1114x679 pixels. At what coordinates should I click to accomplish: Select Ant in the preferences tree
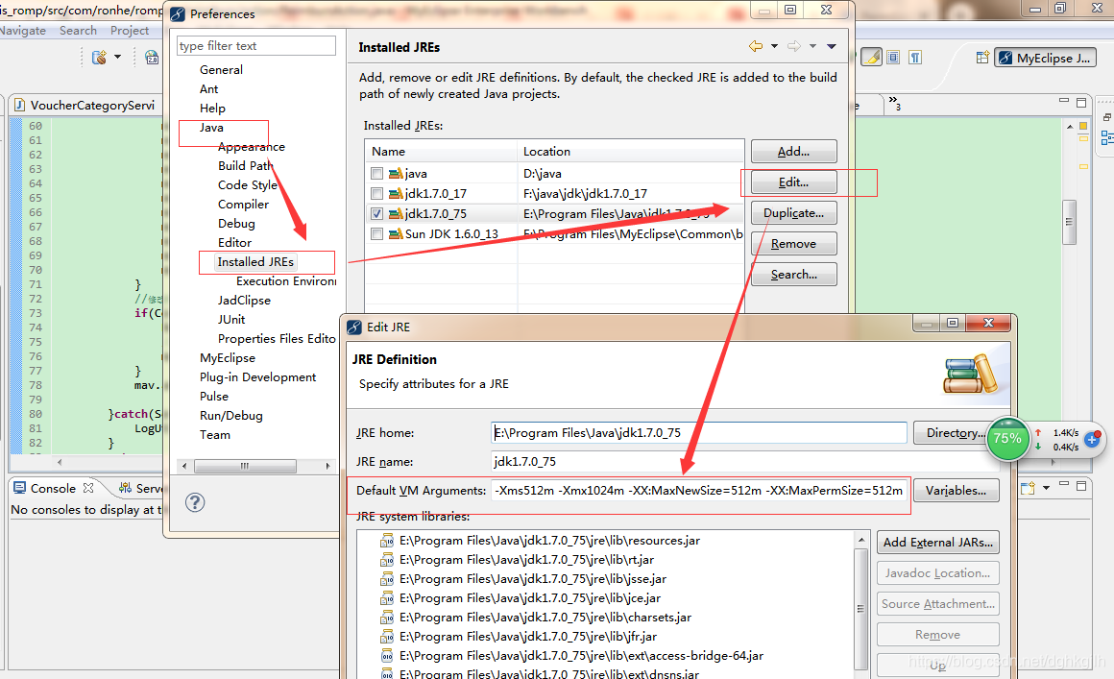point(209,88)
